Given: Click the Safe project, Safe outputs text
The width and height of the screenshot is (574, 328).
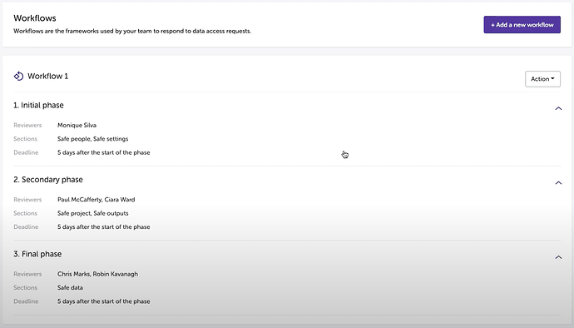Looking at the screenshot, I should [92, 213].
